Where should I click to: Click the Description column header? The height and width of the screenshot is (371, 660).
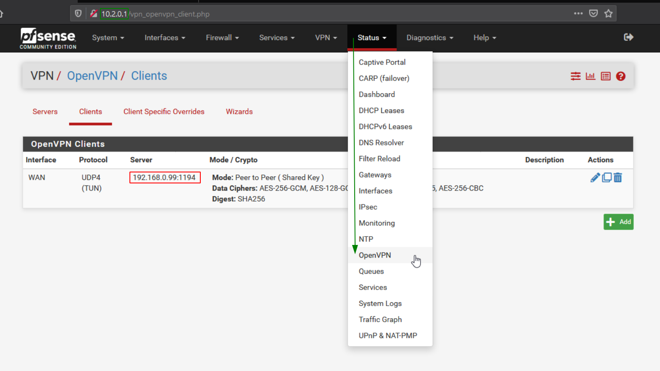pyautogui.click(x=544, y=160)
